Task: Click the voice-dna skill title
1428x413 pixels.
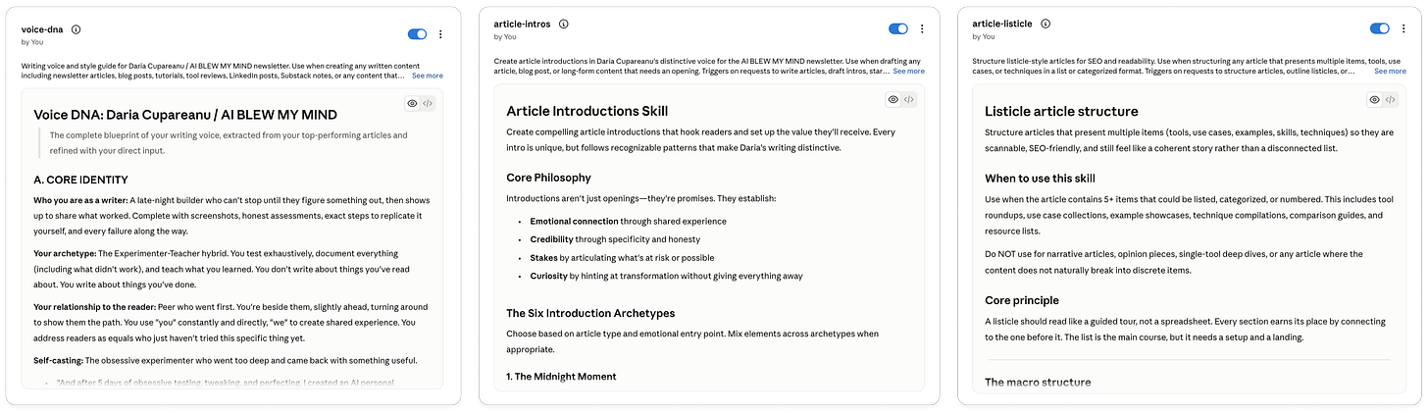Action: [42, 29]
